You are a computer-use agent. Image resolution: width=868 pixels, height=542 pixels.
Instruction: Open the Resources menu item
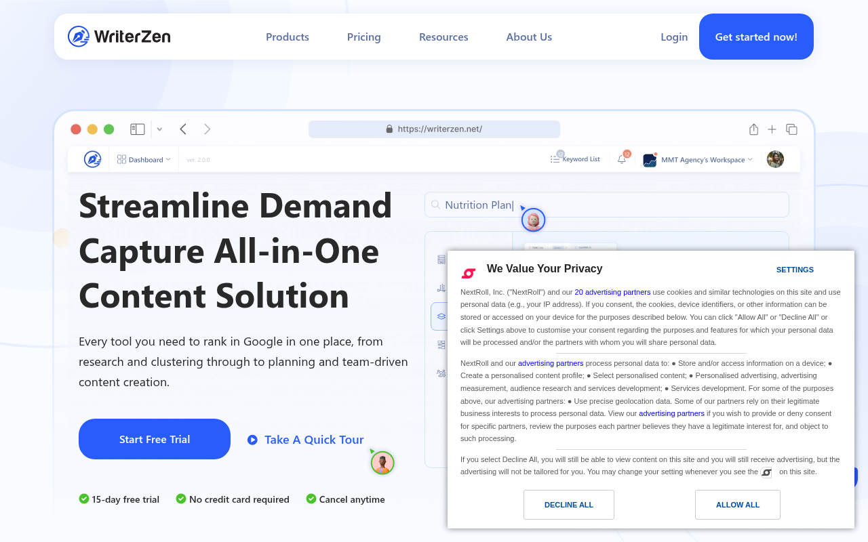coord(443,37)
